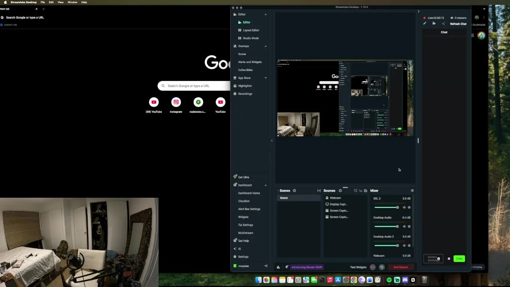The image size is (510, 287).
Task: Click the Introducing Stream Shift banner
Action: (306, 267)
